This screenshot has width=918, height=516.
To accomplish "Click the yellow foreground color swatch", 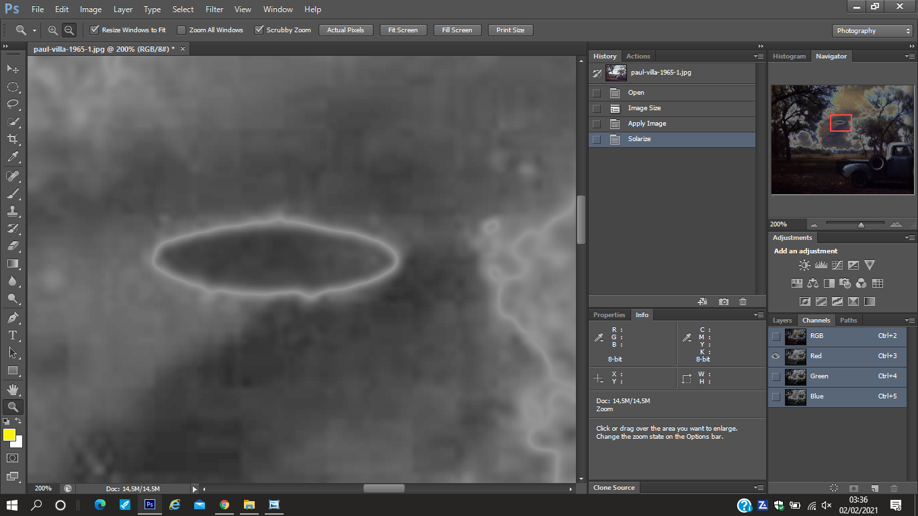I will pyautogui.click(x=9, y=435).
